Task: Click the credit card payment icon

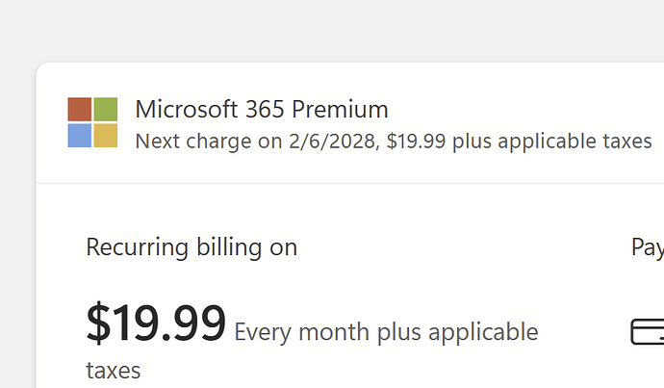Action: [x=648, y=333]
